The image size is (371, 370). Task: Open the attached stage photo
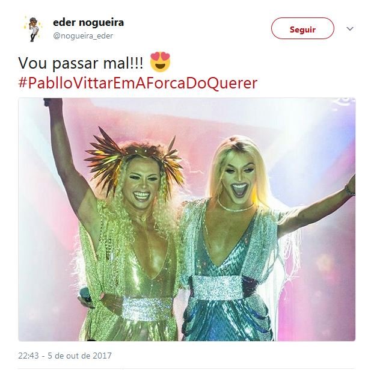pos(186,220)
